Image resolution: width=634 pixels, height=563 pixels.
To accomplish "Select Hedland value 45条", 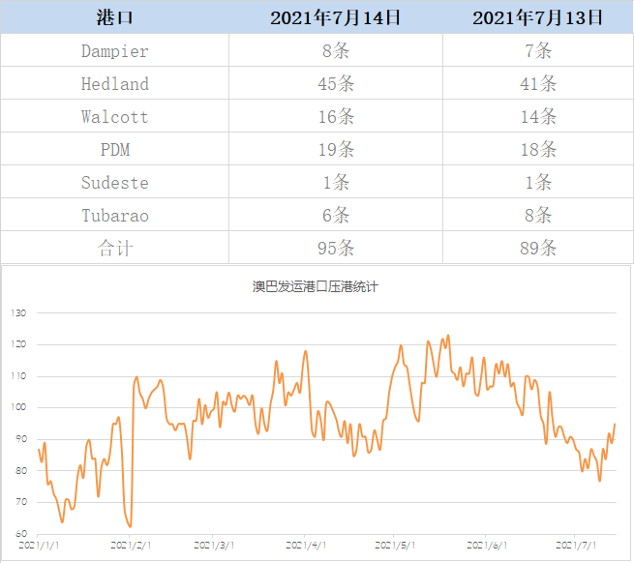I will (336, 83).
